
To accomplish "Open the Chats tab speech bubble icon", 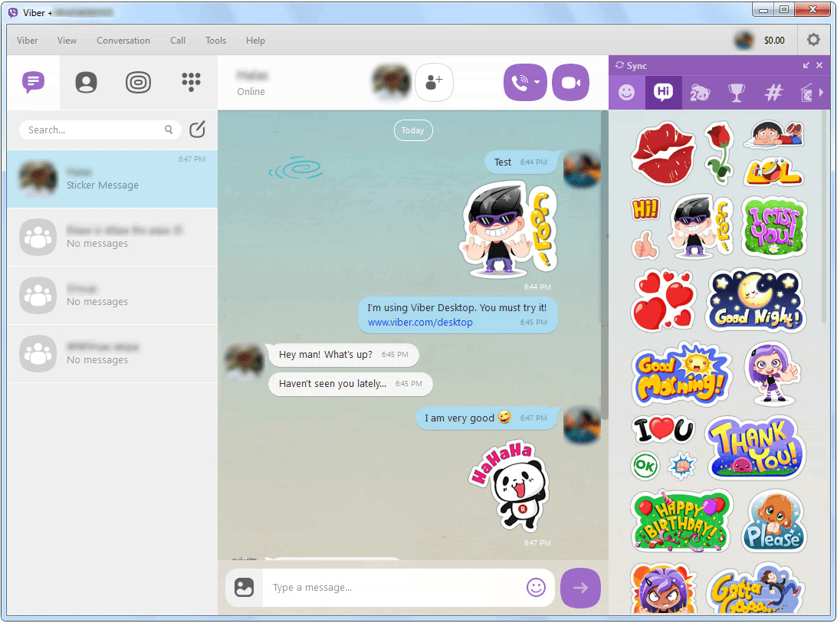I will [33, 82].
